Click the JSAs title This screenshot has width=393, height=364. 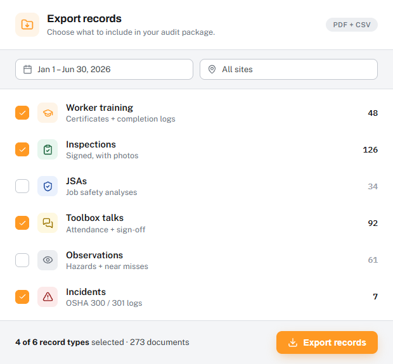77,181
